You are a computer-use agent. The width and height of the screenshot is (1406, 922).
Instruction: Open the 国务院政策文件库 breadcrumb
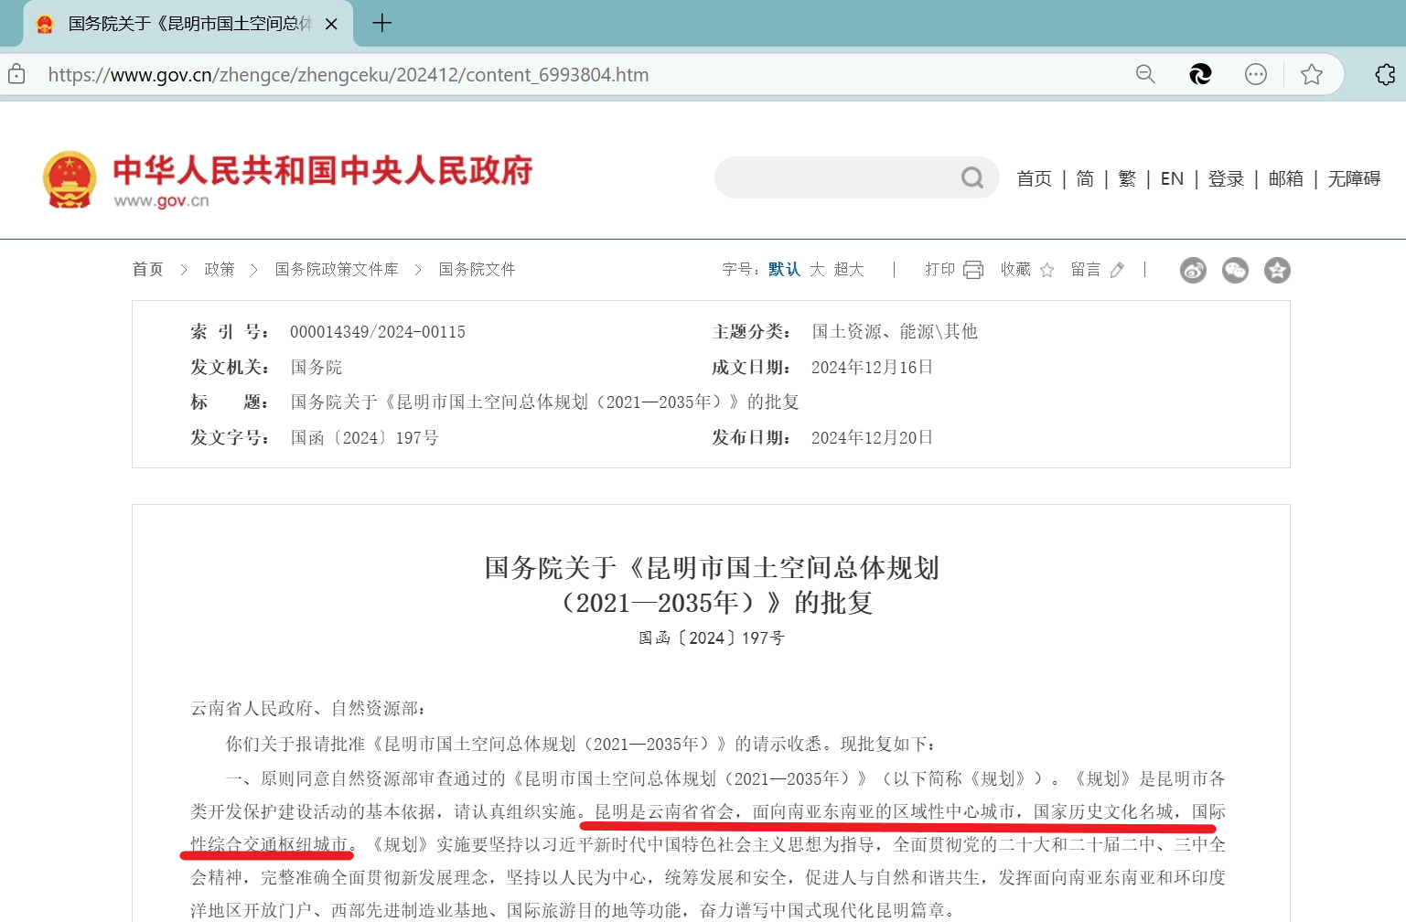tap(337, 269)
